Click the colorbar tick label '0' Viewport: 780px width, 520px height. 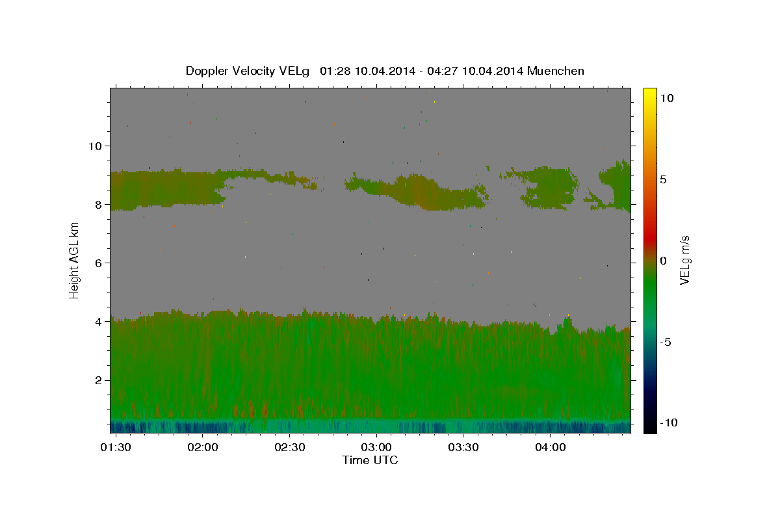[663, 261]
